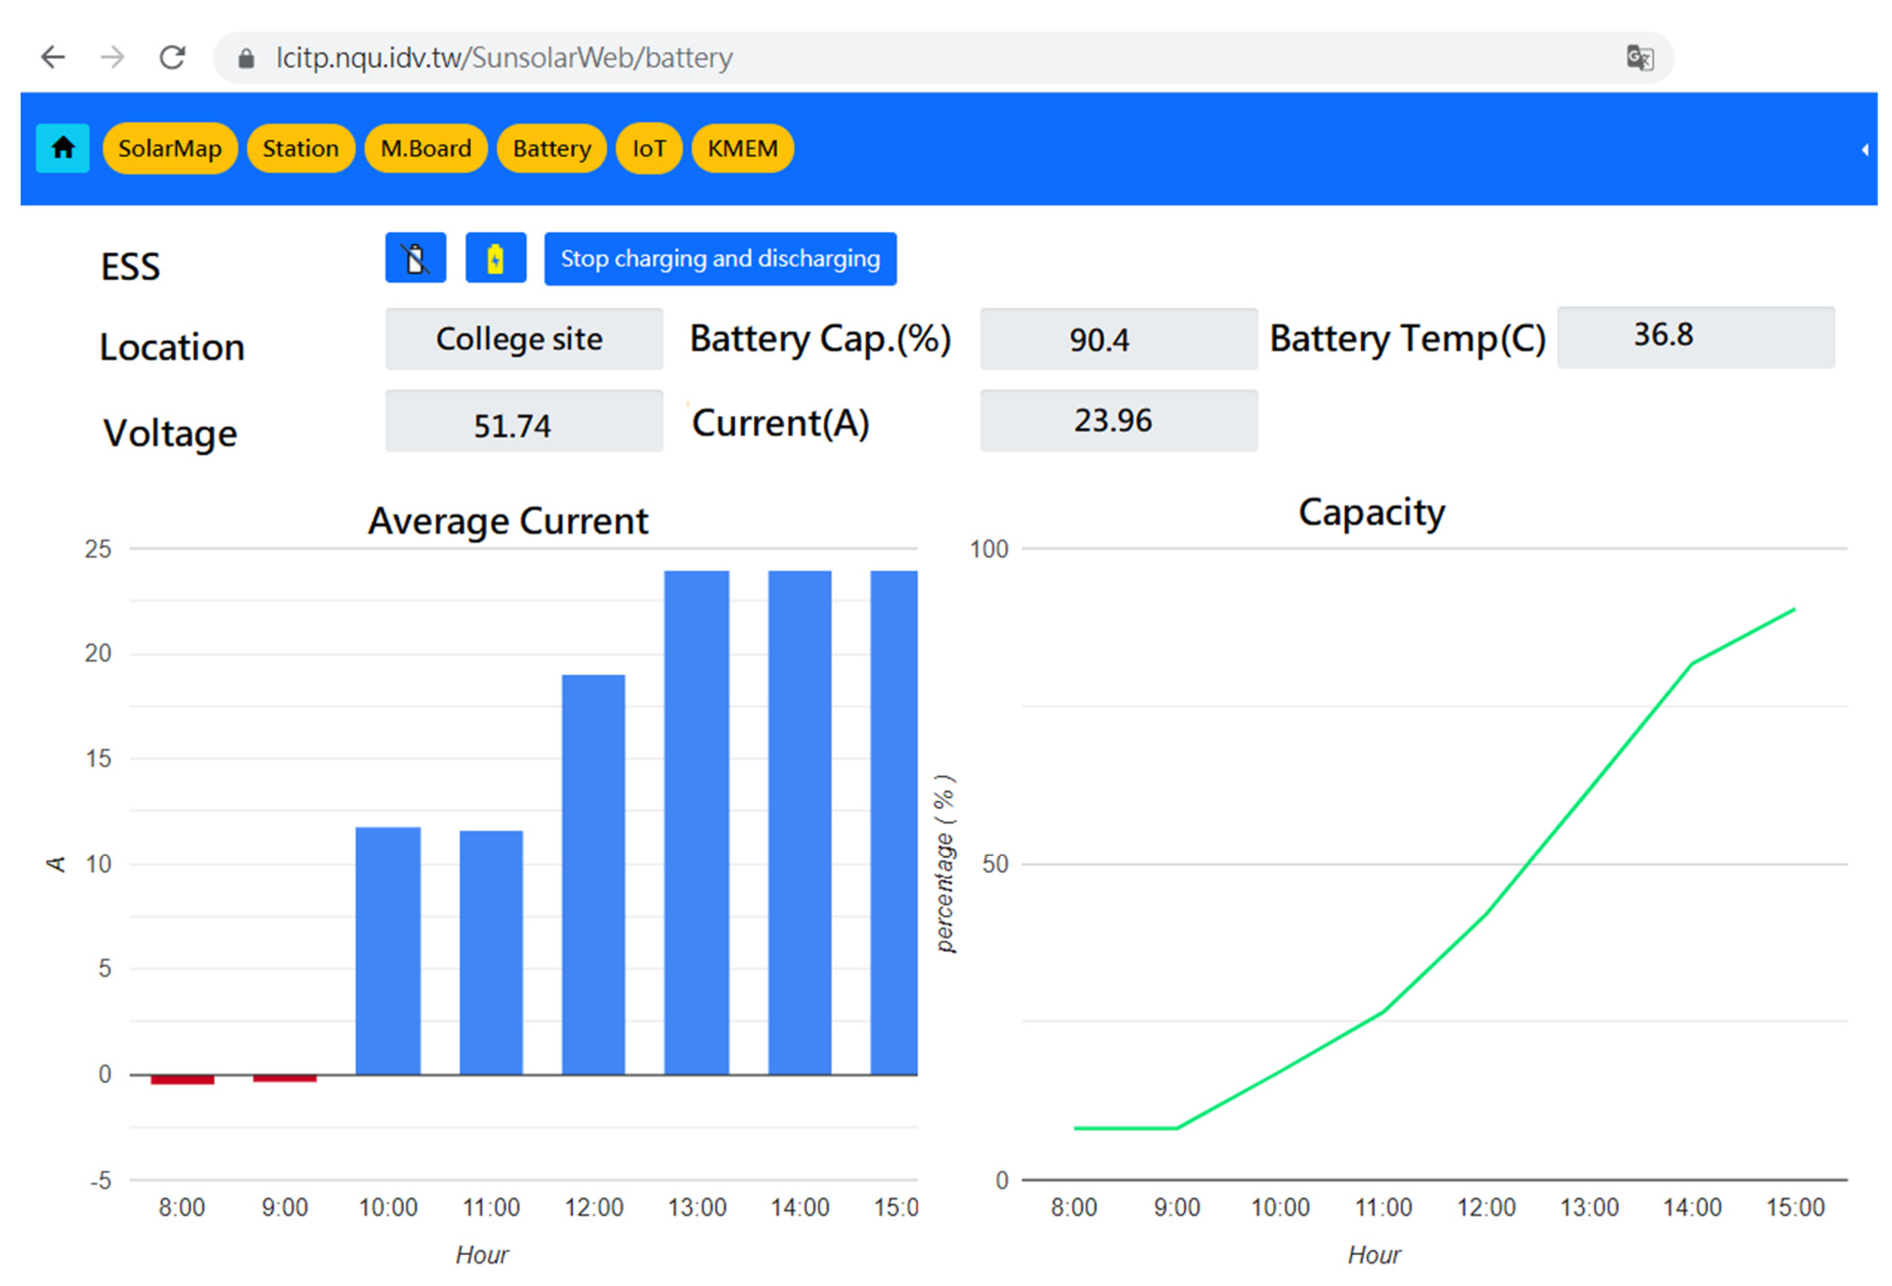Open the IoT tab

click(x=649, y=149)
